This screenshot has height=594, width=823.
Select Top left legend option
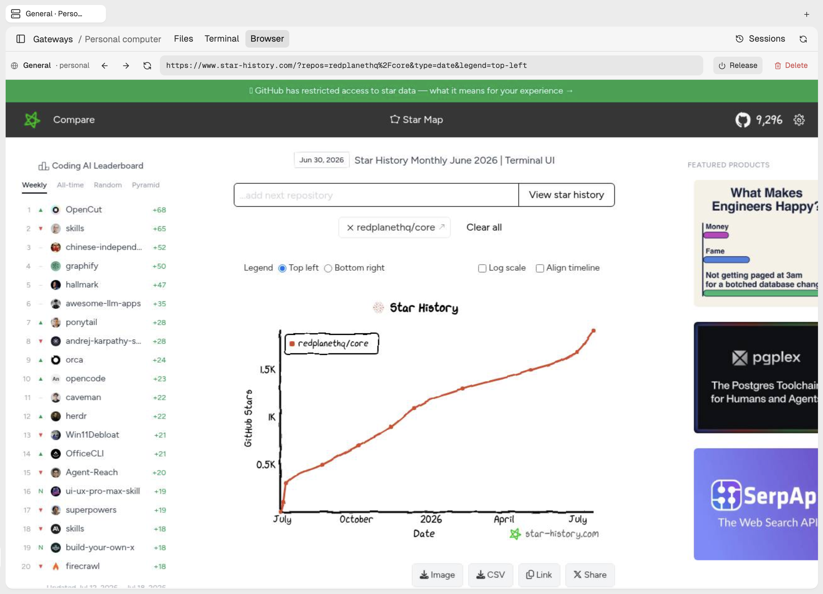(282, 268)
